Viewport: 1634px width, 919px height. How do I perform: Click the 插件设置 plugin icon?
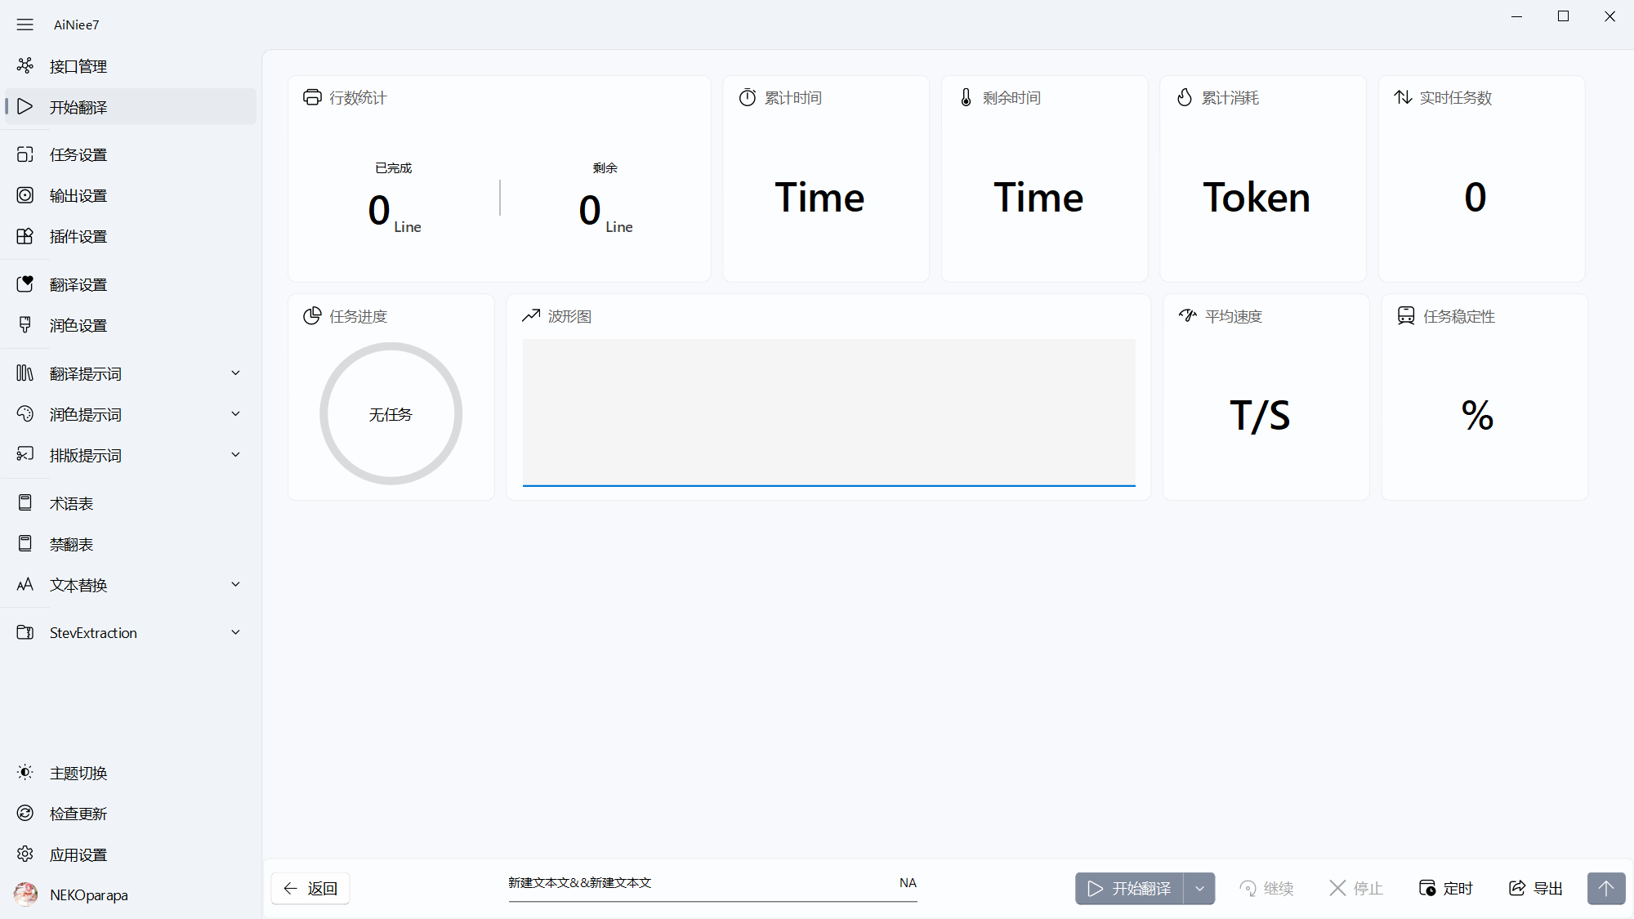25,236
